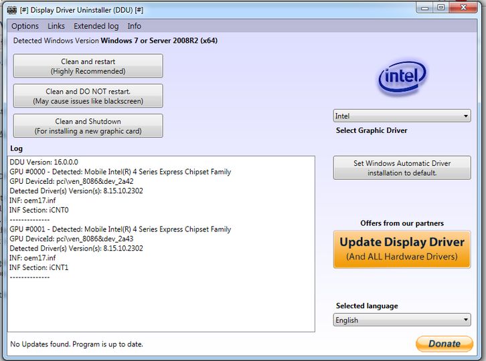Click the Detected Windows Version text
The image size is (486, 361).
[x=115, y=41]
